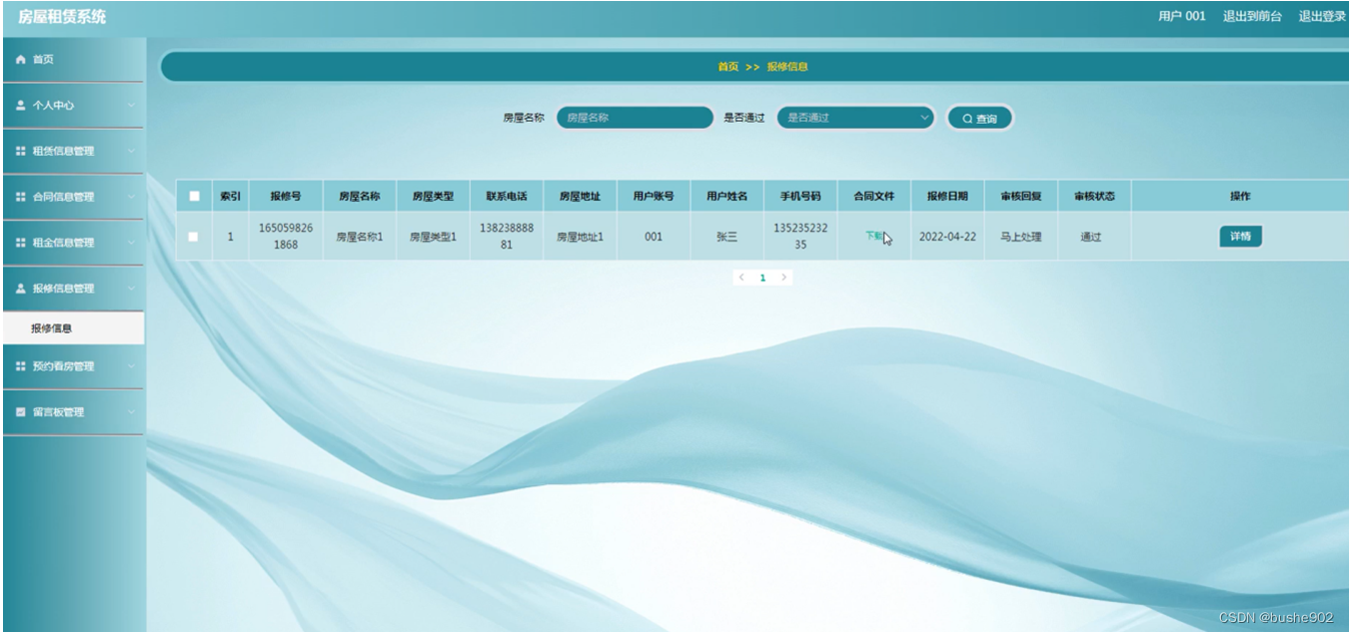The image size is (1349, 633).
Task: Collapse the 报修信息管理 chevron
Action: (x=131, y=289)
